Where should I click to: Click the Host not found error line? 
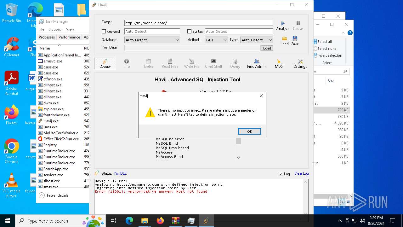(151, 191)
